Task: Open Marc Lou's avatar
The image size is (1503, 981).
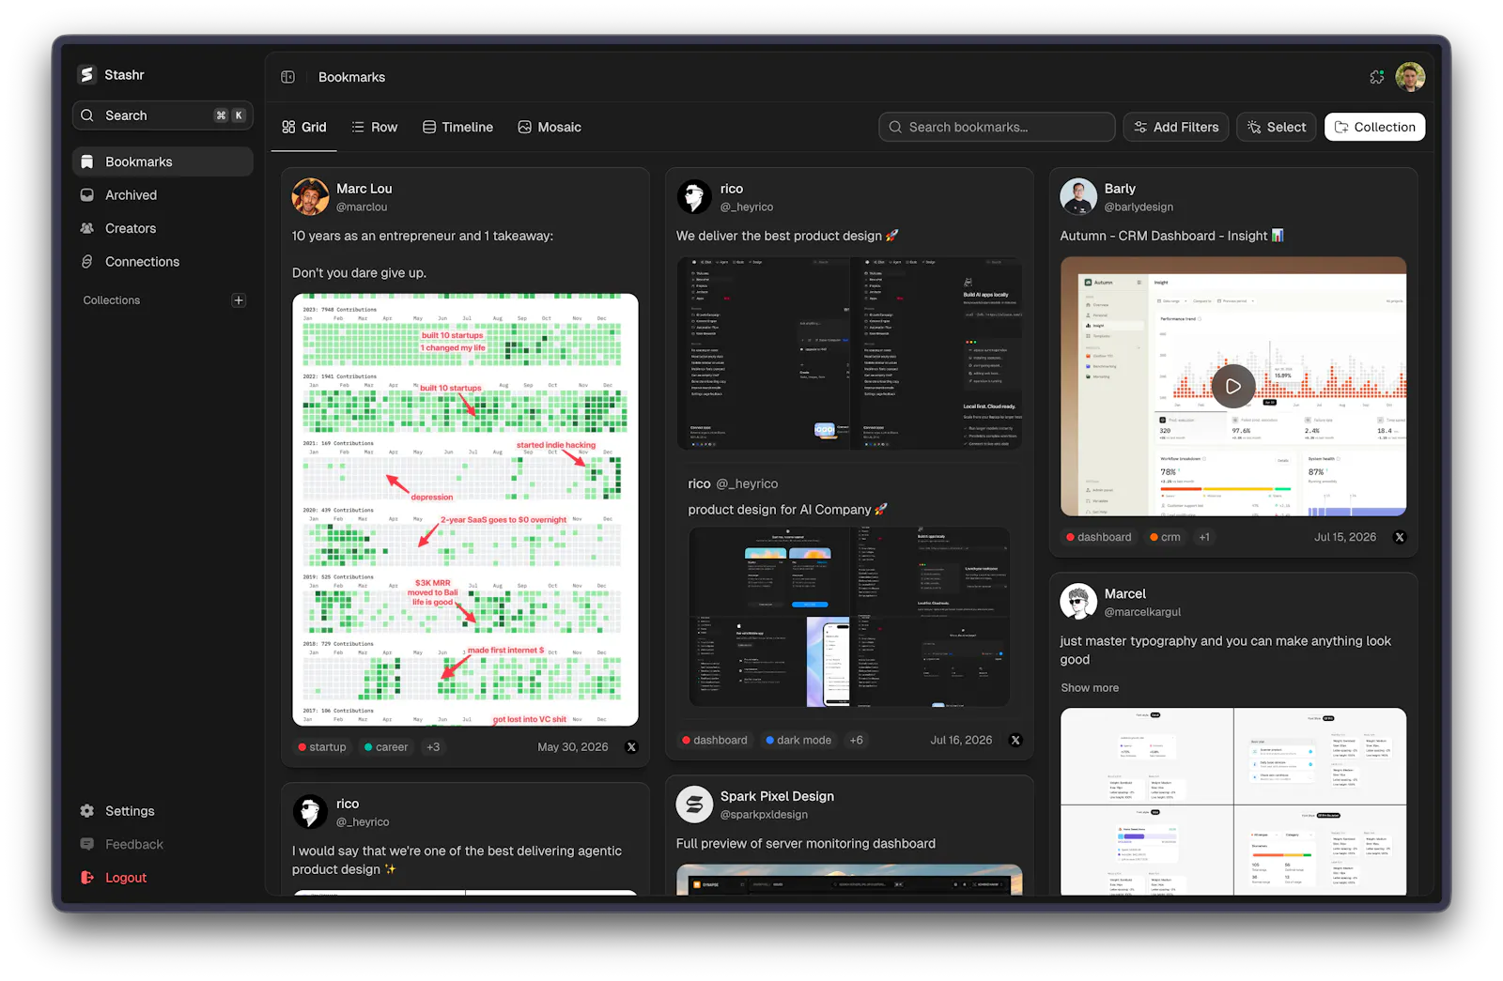Action: point(311,197)
